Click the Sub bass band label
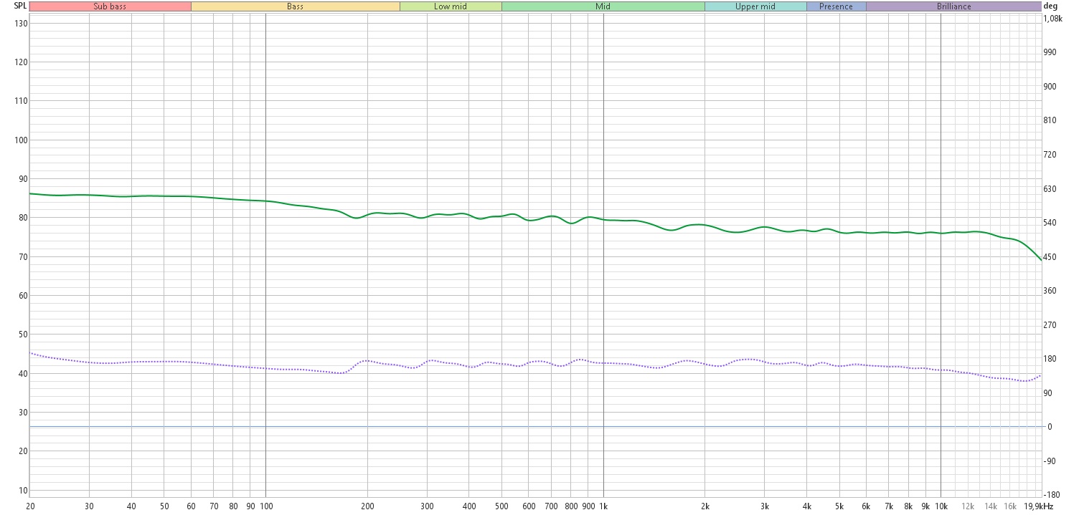The height and width of the screenshot is (515, 1079). pos(110,6)
